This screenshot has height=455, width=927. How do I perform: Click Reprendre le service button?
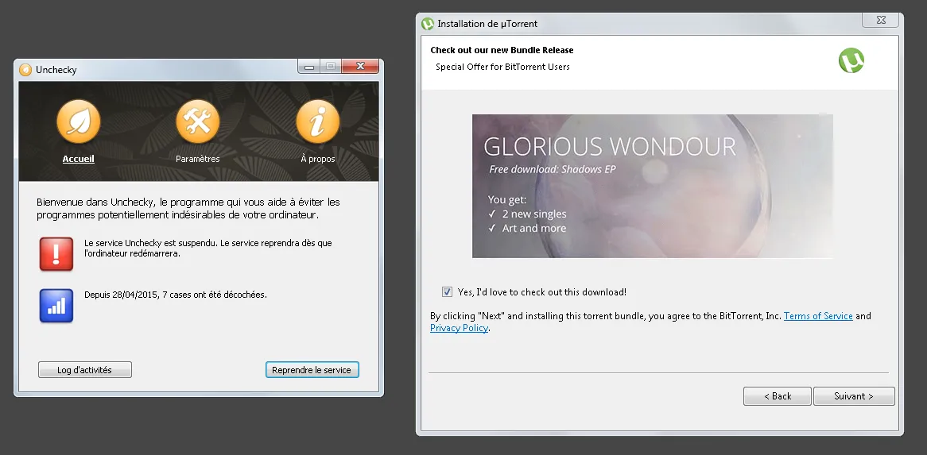point(312,370)
